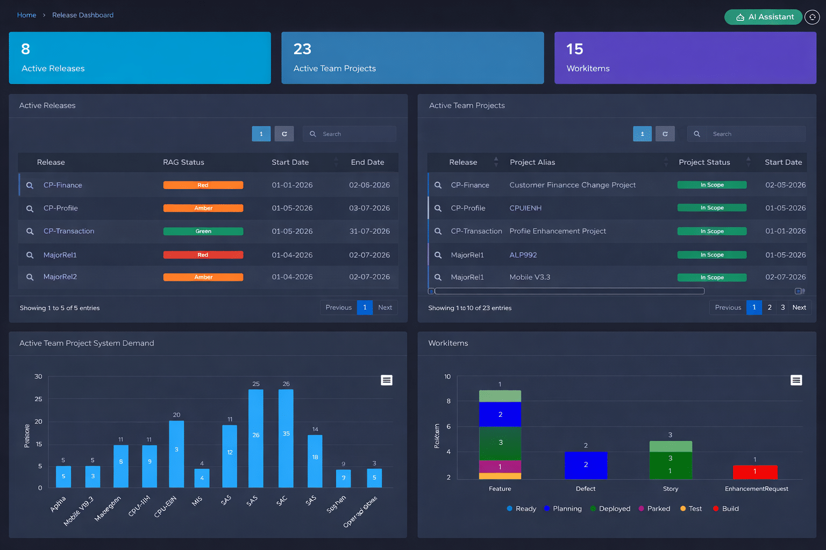826x550 pixels.
Task: Toggle Planning series in WorkItems legend
Action: point(562,509)
